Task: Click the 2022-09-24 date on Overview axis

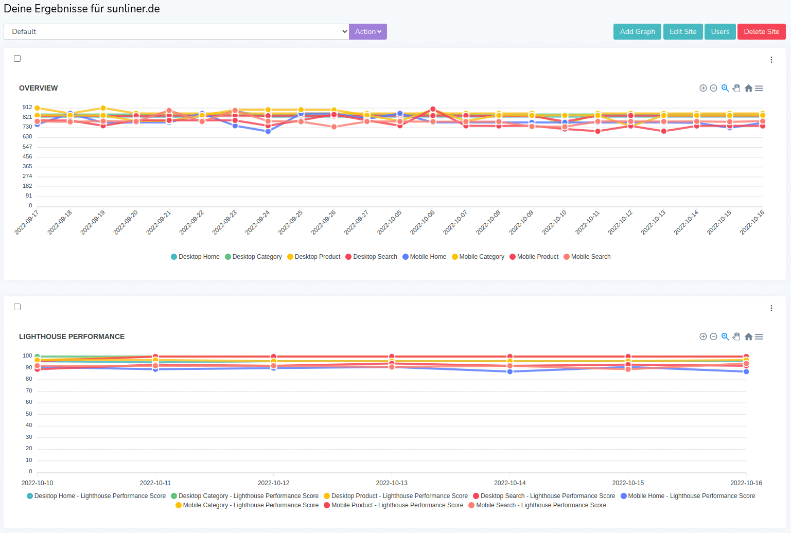Action: point(257,223)
